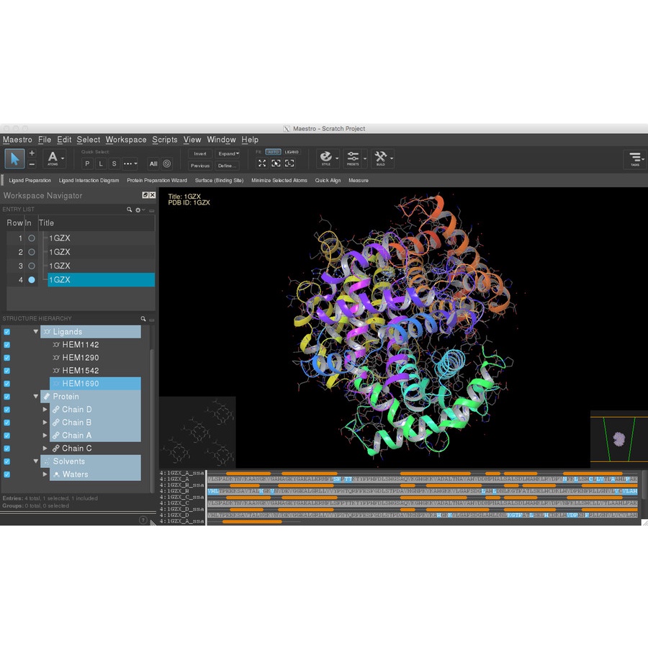This screenshot has height=648, width=648.
Task: Click the fit-to-screen zoom icon
Action: point(262,163)
